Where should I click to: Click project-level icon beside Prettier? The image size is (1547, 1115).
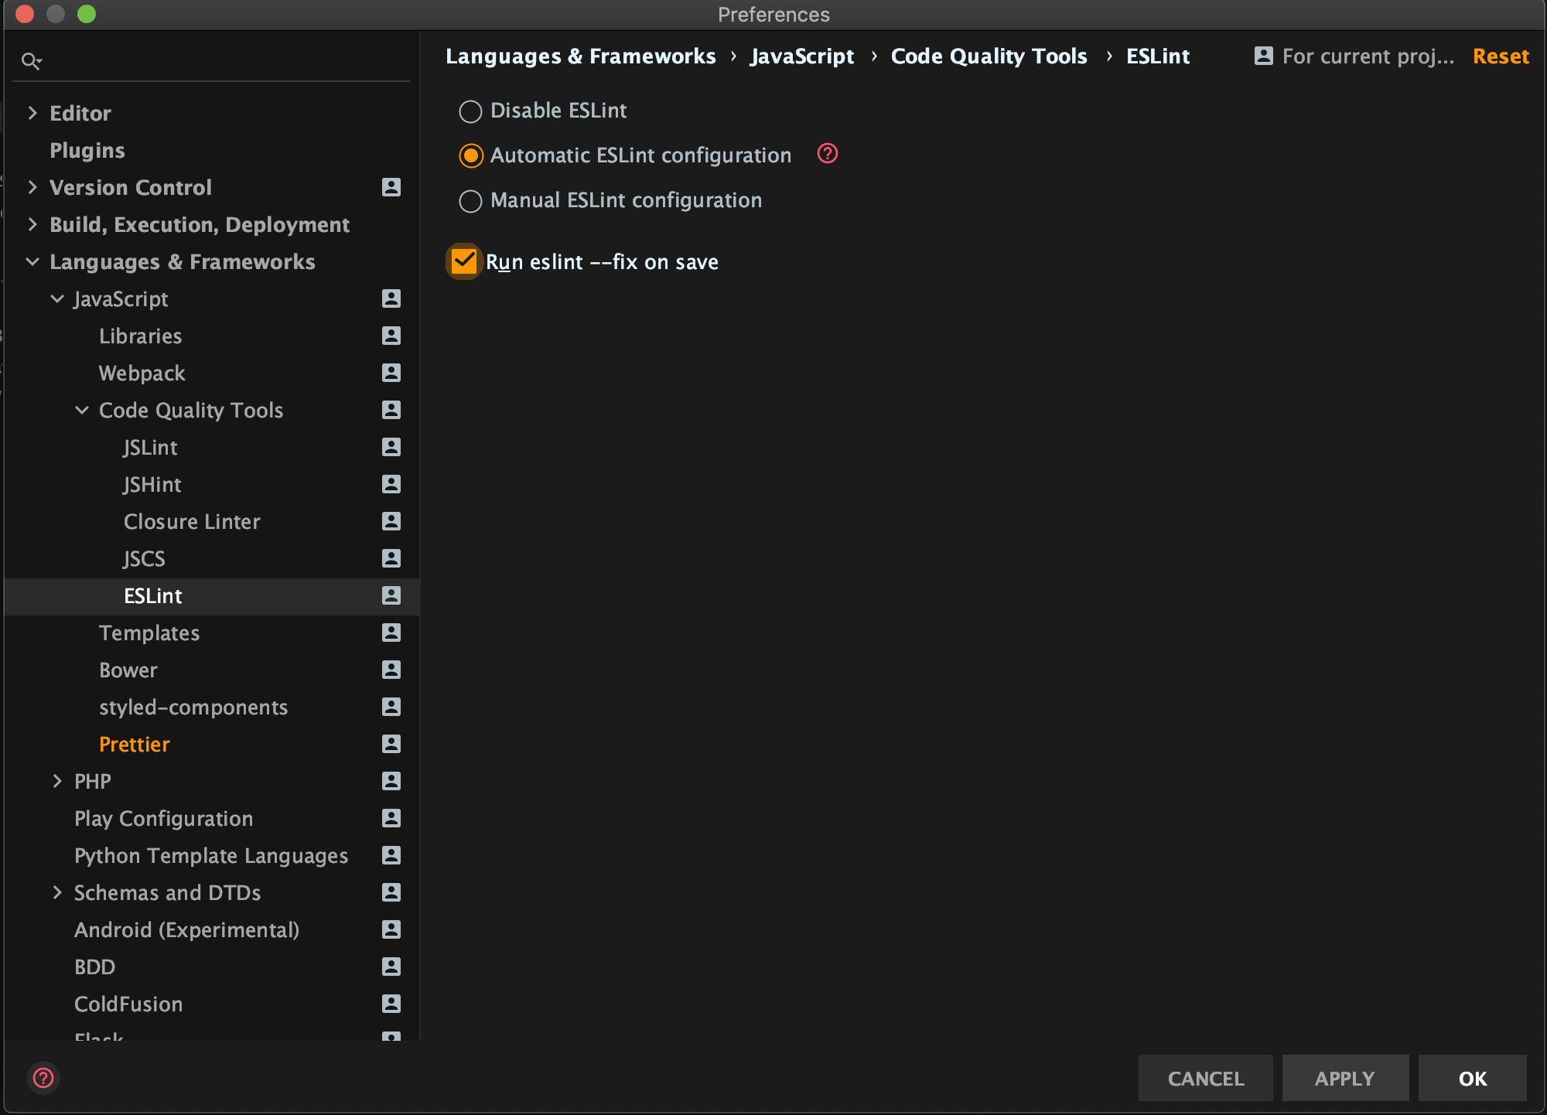click(391, 744)
